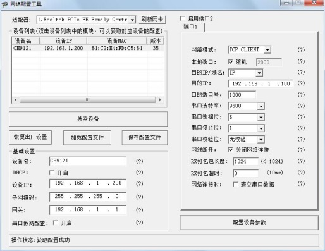Click the 设备名 CH9121 input field
This screenshot has width=325, height=251.
88,161
